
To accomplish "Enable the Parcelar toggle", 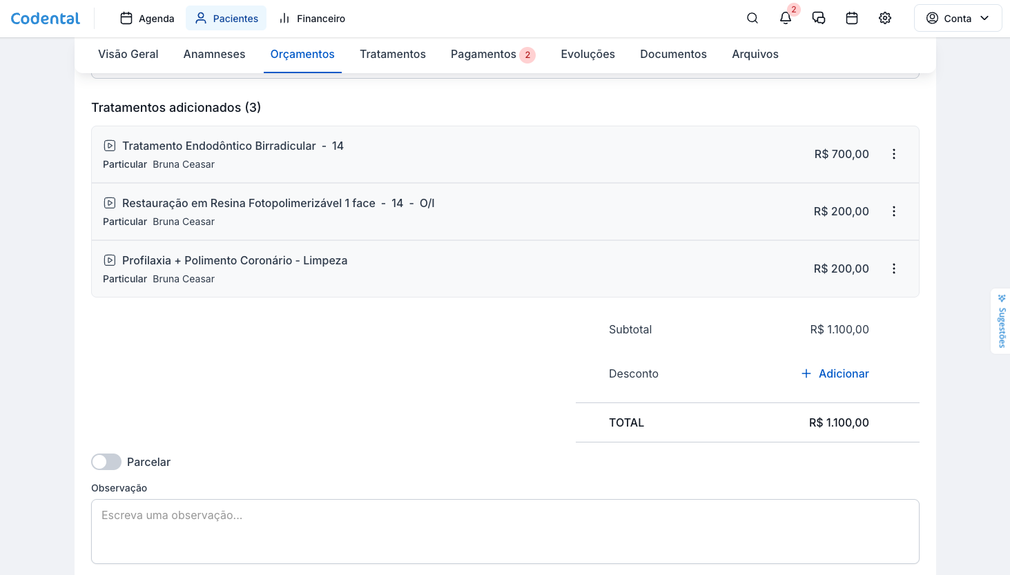I will [x=106, y=462].
